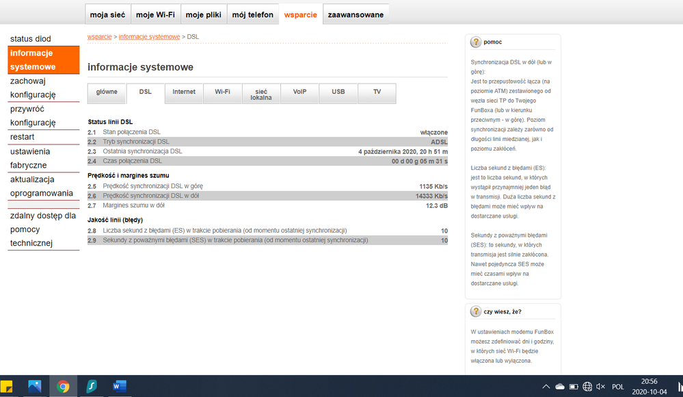683x397 pixels.
Task: Open 'przywróć konfigurację' in sidebar
Action: pyautogui.click(x=44, y=116)
